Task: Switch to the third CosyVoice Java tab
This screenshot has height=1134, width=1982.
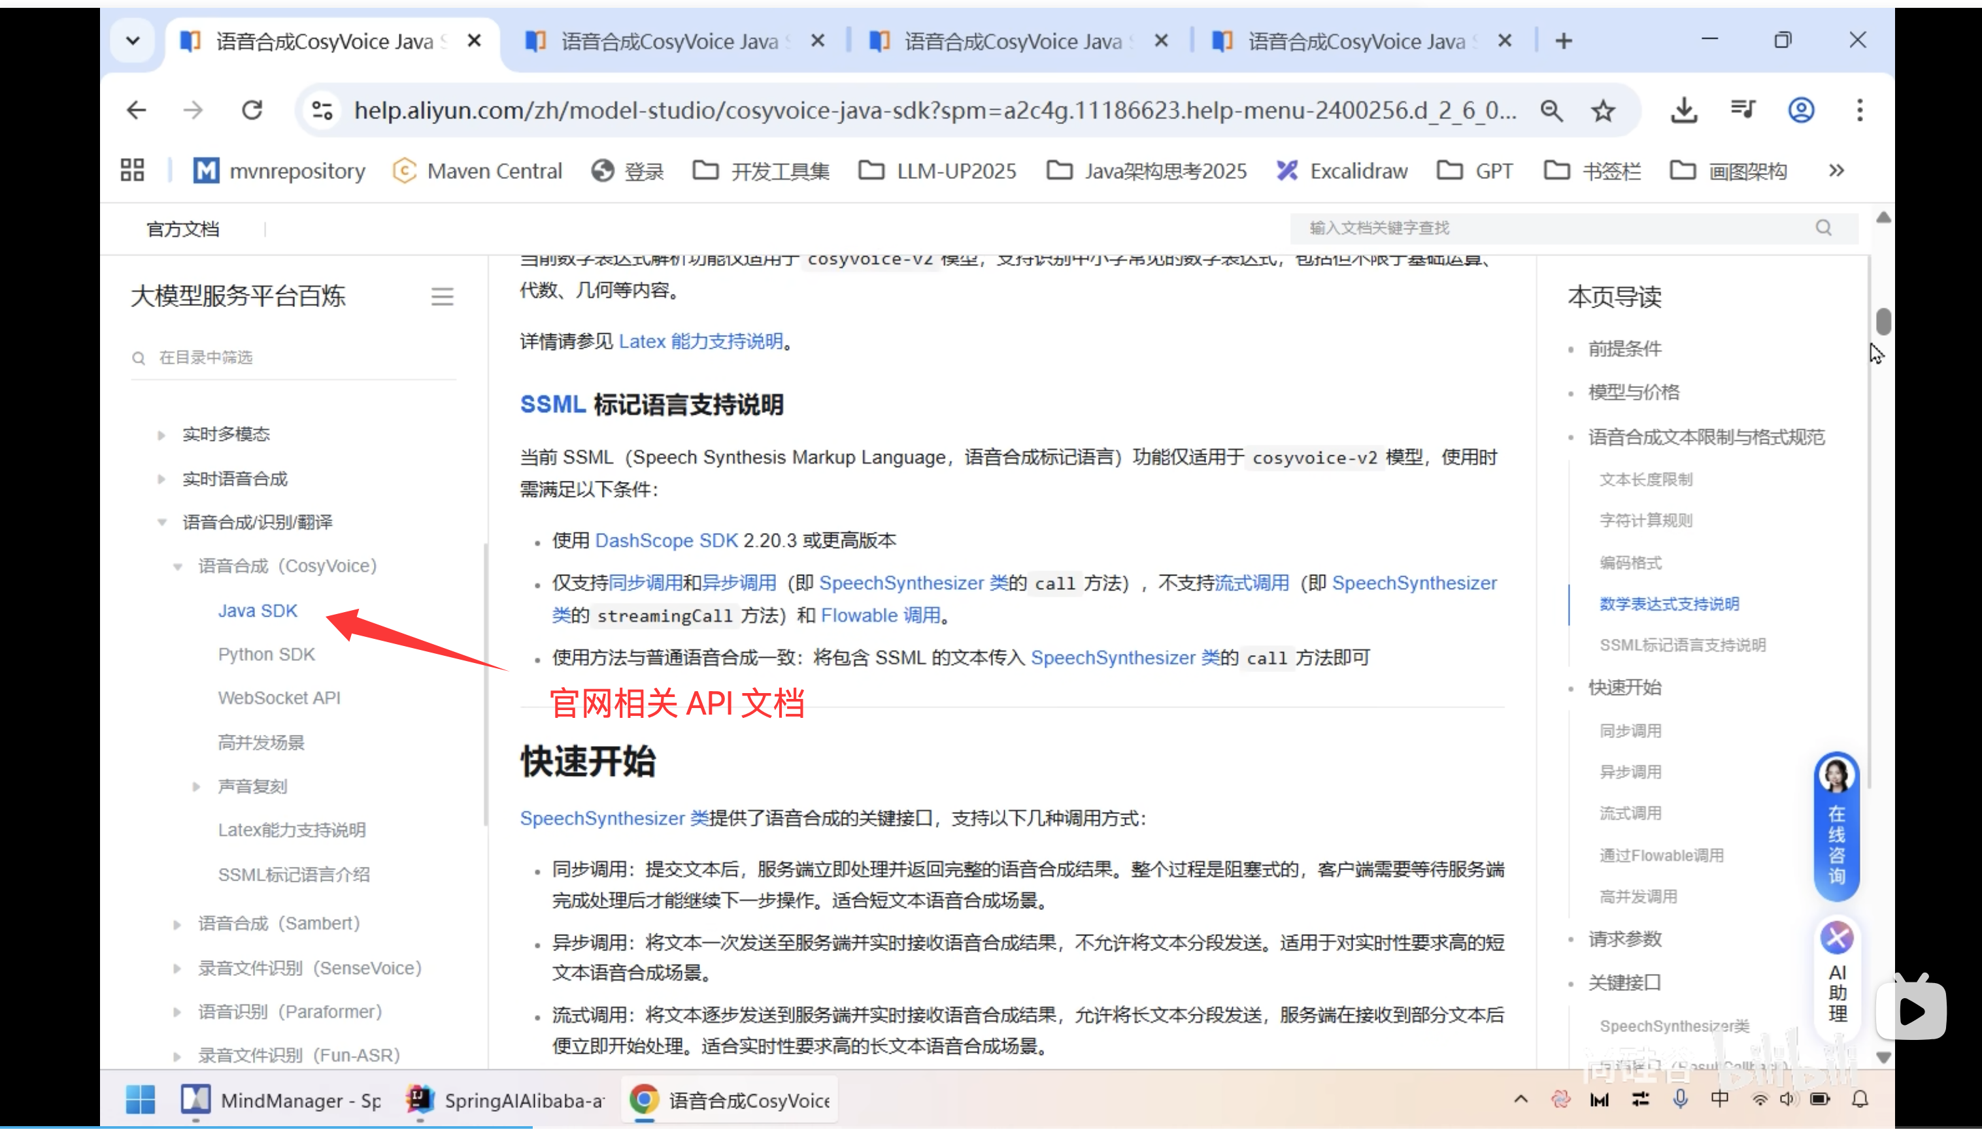Action: pos(1012,41)
